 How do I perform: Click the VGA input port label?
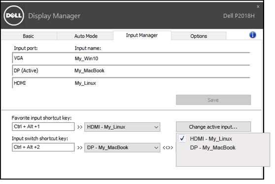(18, 58)
